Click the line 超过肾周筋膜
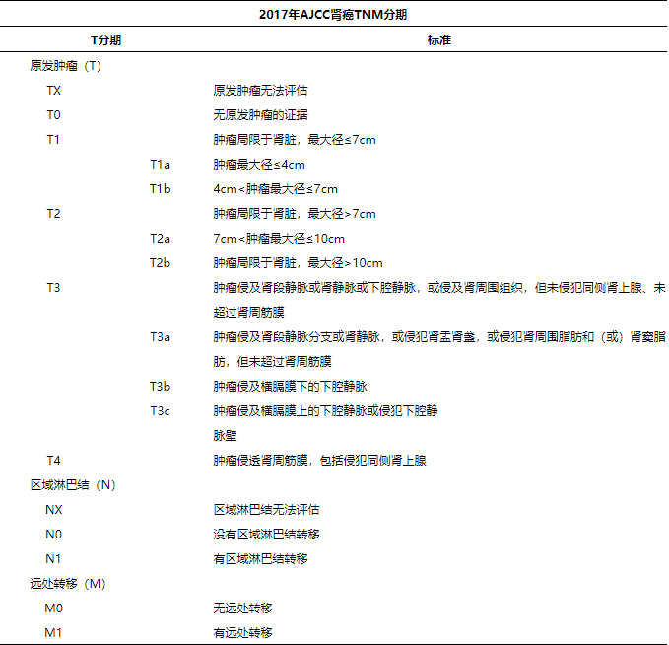The image size is (669, 645). (x=248, y=313)
